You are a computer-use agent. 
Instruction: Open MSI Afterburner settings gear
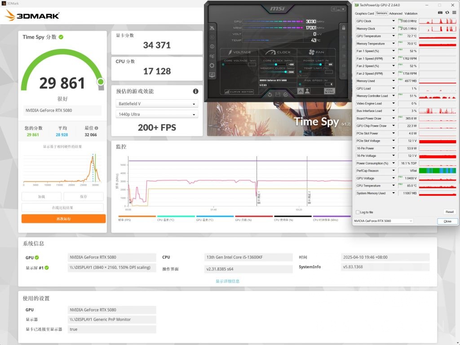pyautogui.click(x=212, y=65)
